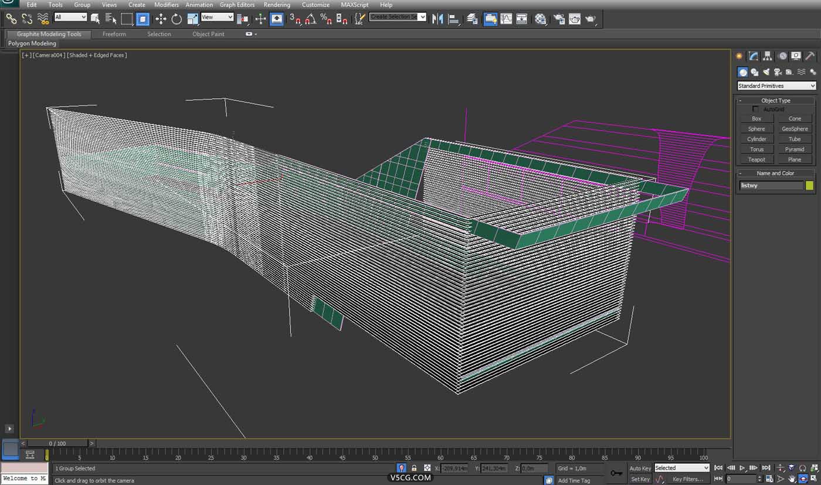Viewport: 821px width, 485px height.
Task: Open the Material Editor
Action: (x=540, y=19)
